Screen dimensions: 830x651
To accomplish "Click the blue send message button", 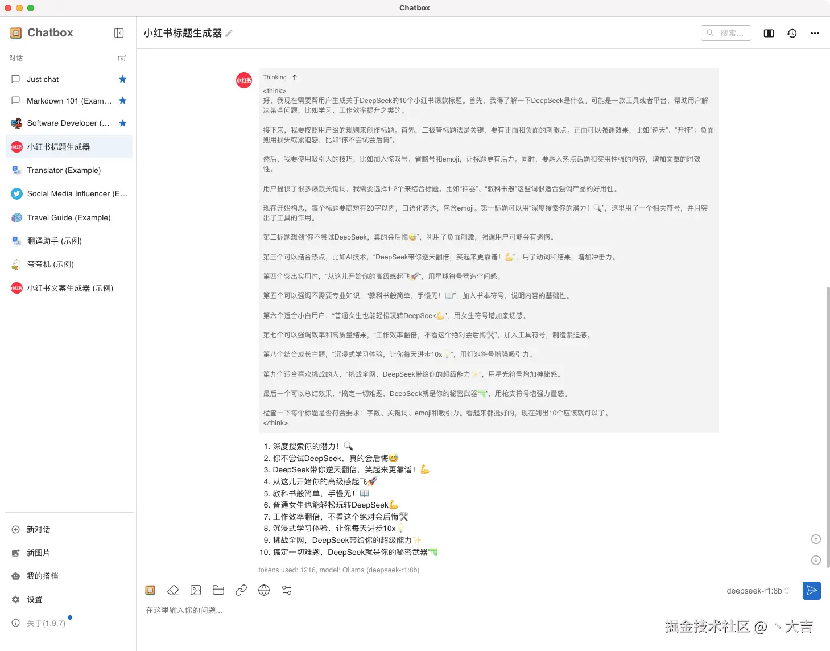I will [x=812, y=591].
